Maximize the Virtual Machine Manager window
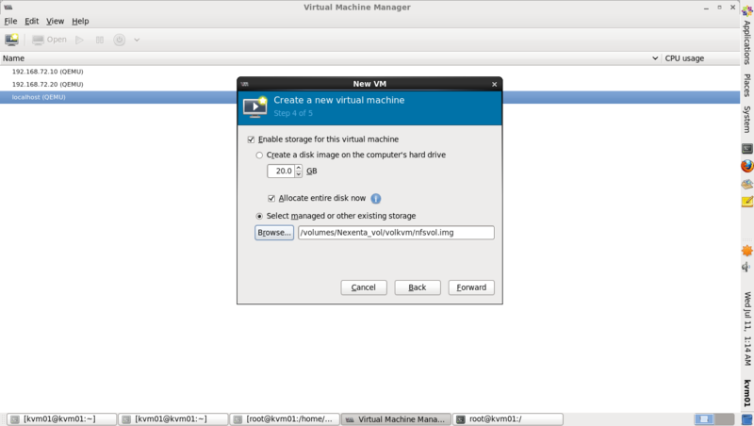 pos(719,8)
